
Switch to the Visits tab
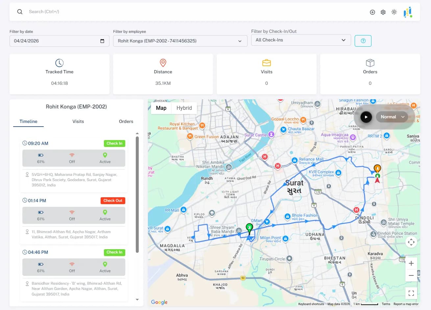pyautogui.click(x=78, y=122)
